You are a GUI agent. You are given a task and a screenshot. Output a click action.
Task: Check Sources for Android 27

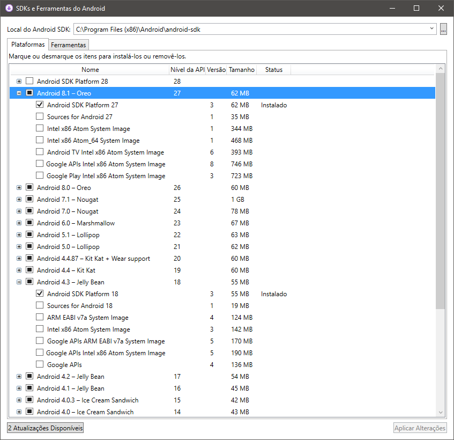click(x=40, y=116)
